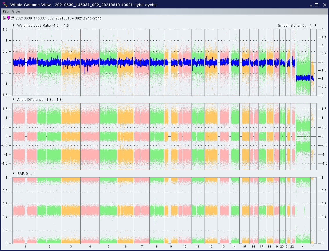This screenshot has width=329, height=251.
Task: Click the male gender symbol icon
Action: [12, 18]
